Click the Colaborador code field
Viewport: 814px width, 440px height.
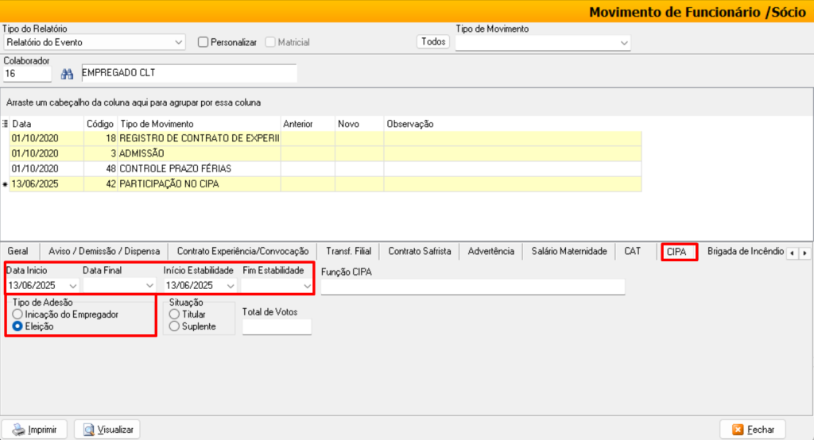tap(28, 74)
